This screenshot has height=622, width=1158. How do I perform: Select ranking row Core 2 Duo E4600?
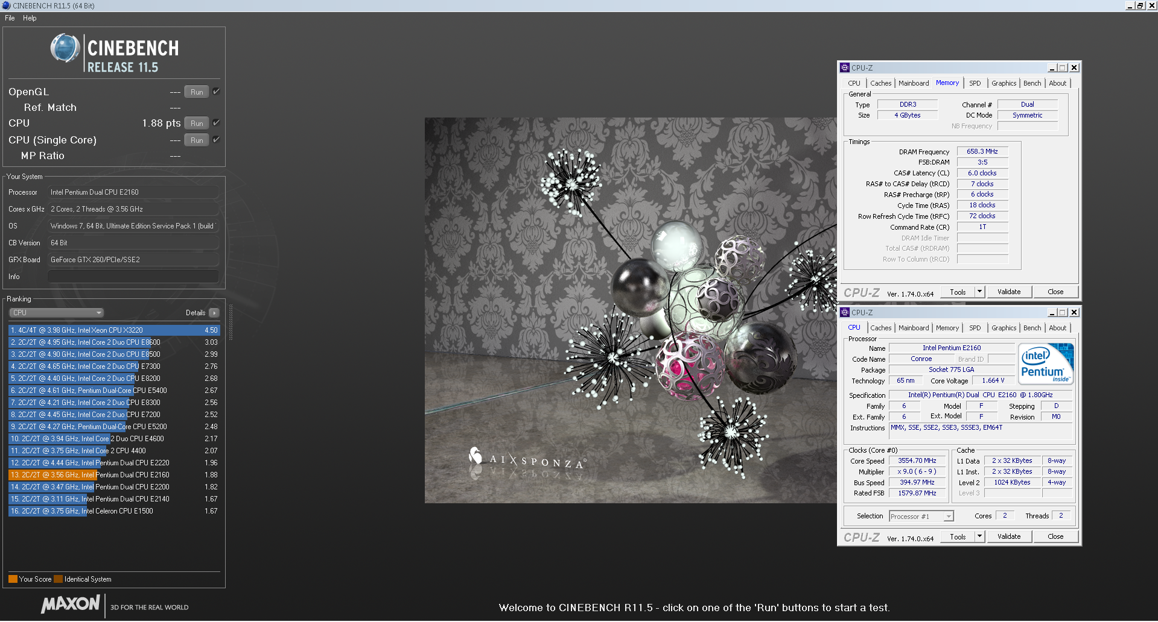114,439
